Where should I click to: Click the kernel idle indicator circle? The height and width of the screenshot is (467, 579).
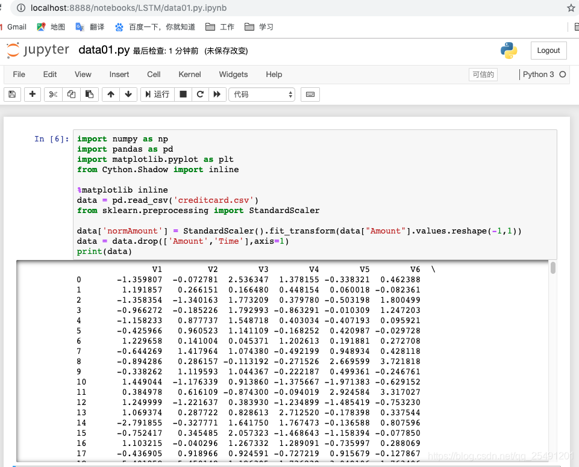562,75
